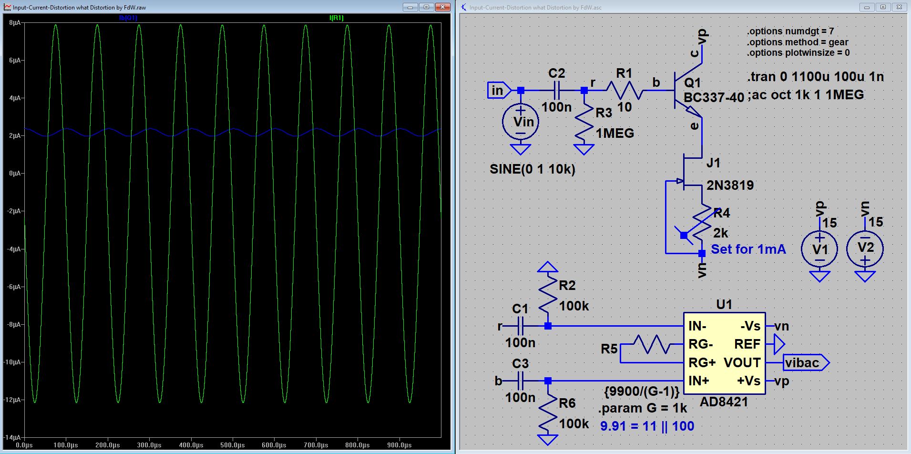Click the AD8421 part label
Screen dimensions: 911x454
coord(724,402)
